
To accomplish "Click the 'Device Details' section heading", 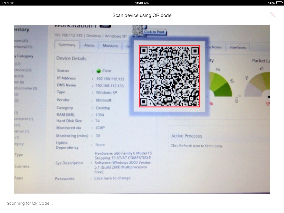I will click(x=71, y=58).
